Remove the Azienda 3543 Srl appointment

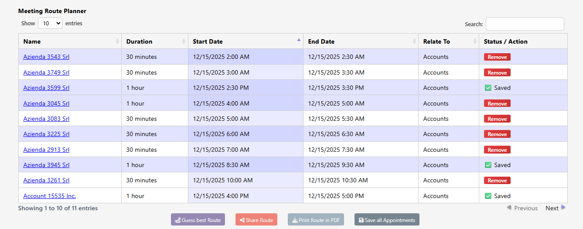pos(497,57)
